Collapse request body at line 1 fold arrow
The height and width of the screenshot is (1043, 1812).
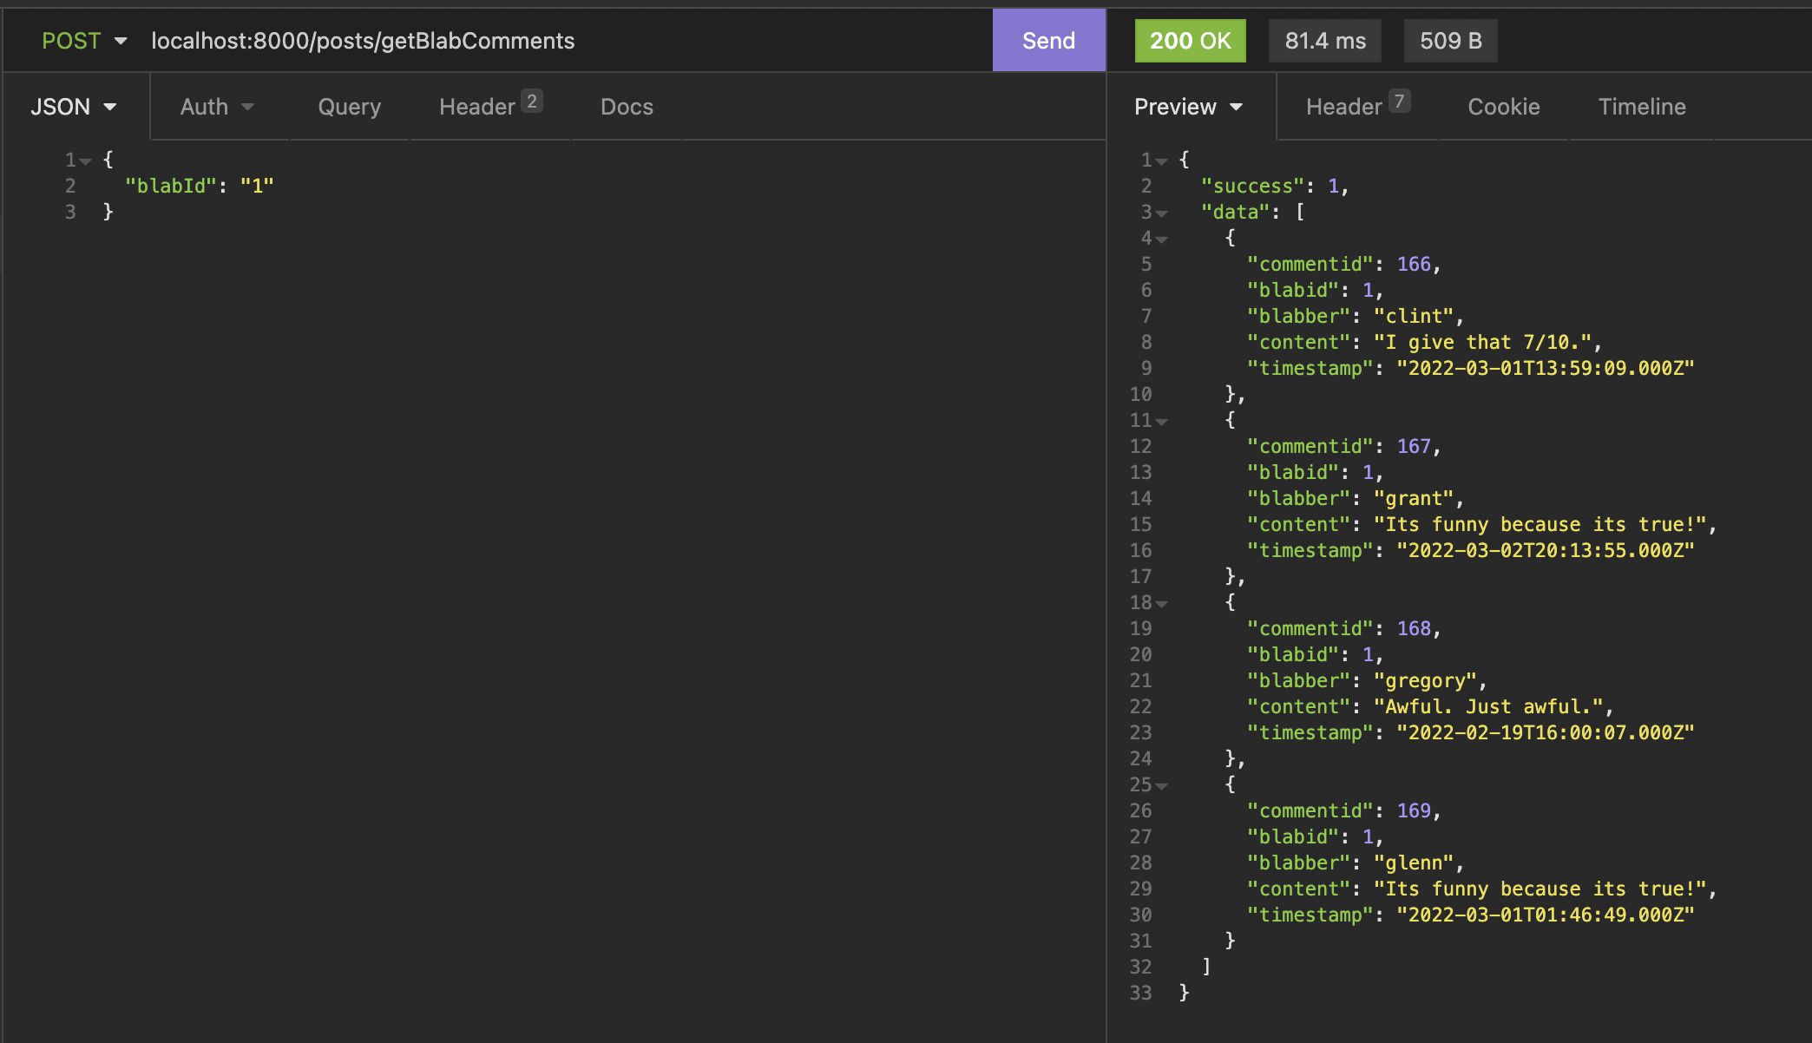click(x=85, y=161)
